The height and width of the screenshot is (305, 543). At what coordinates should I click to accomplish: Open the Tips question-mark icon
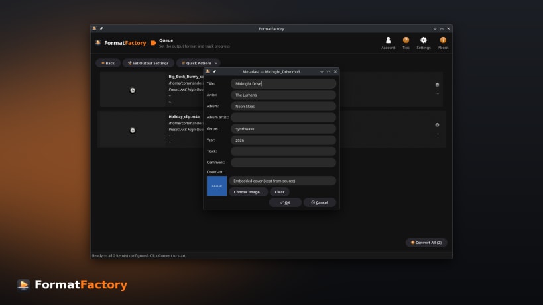point(406,40)
